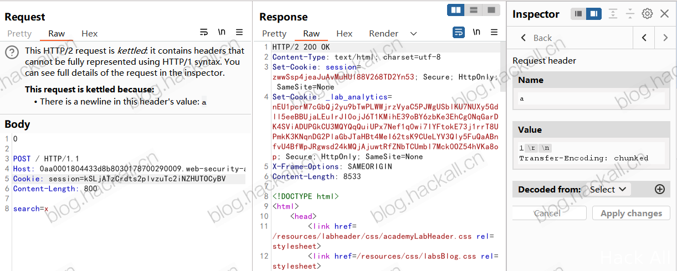Screen dimensions: 677x271
Task: Open the Hex tab in Response
Action: click(x=344, y=34)
